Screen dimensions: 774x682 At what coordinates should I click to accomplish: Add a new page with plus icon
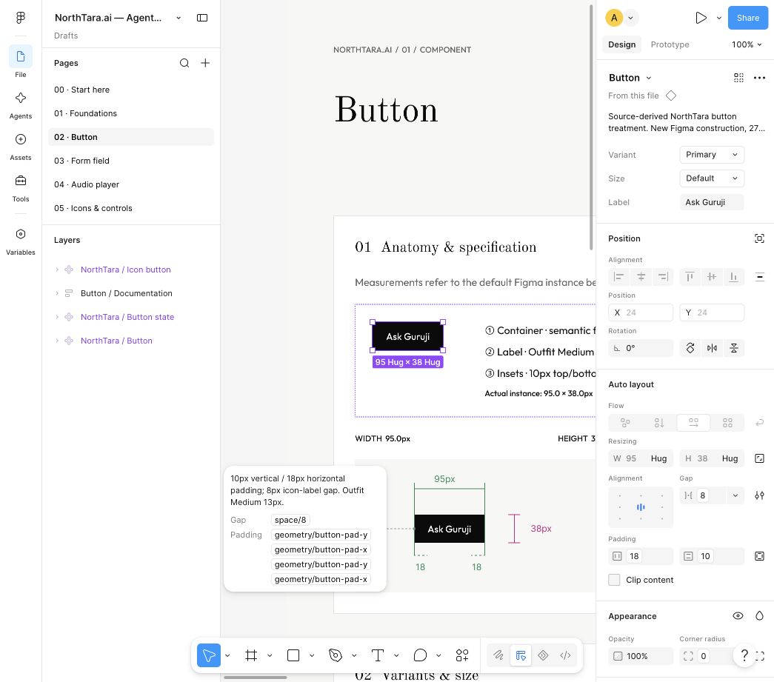205,63
